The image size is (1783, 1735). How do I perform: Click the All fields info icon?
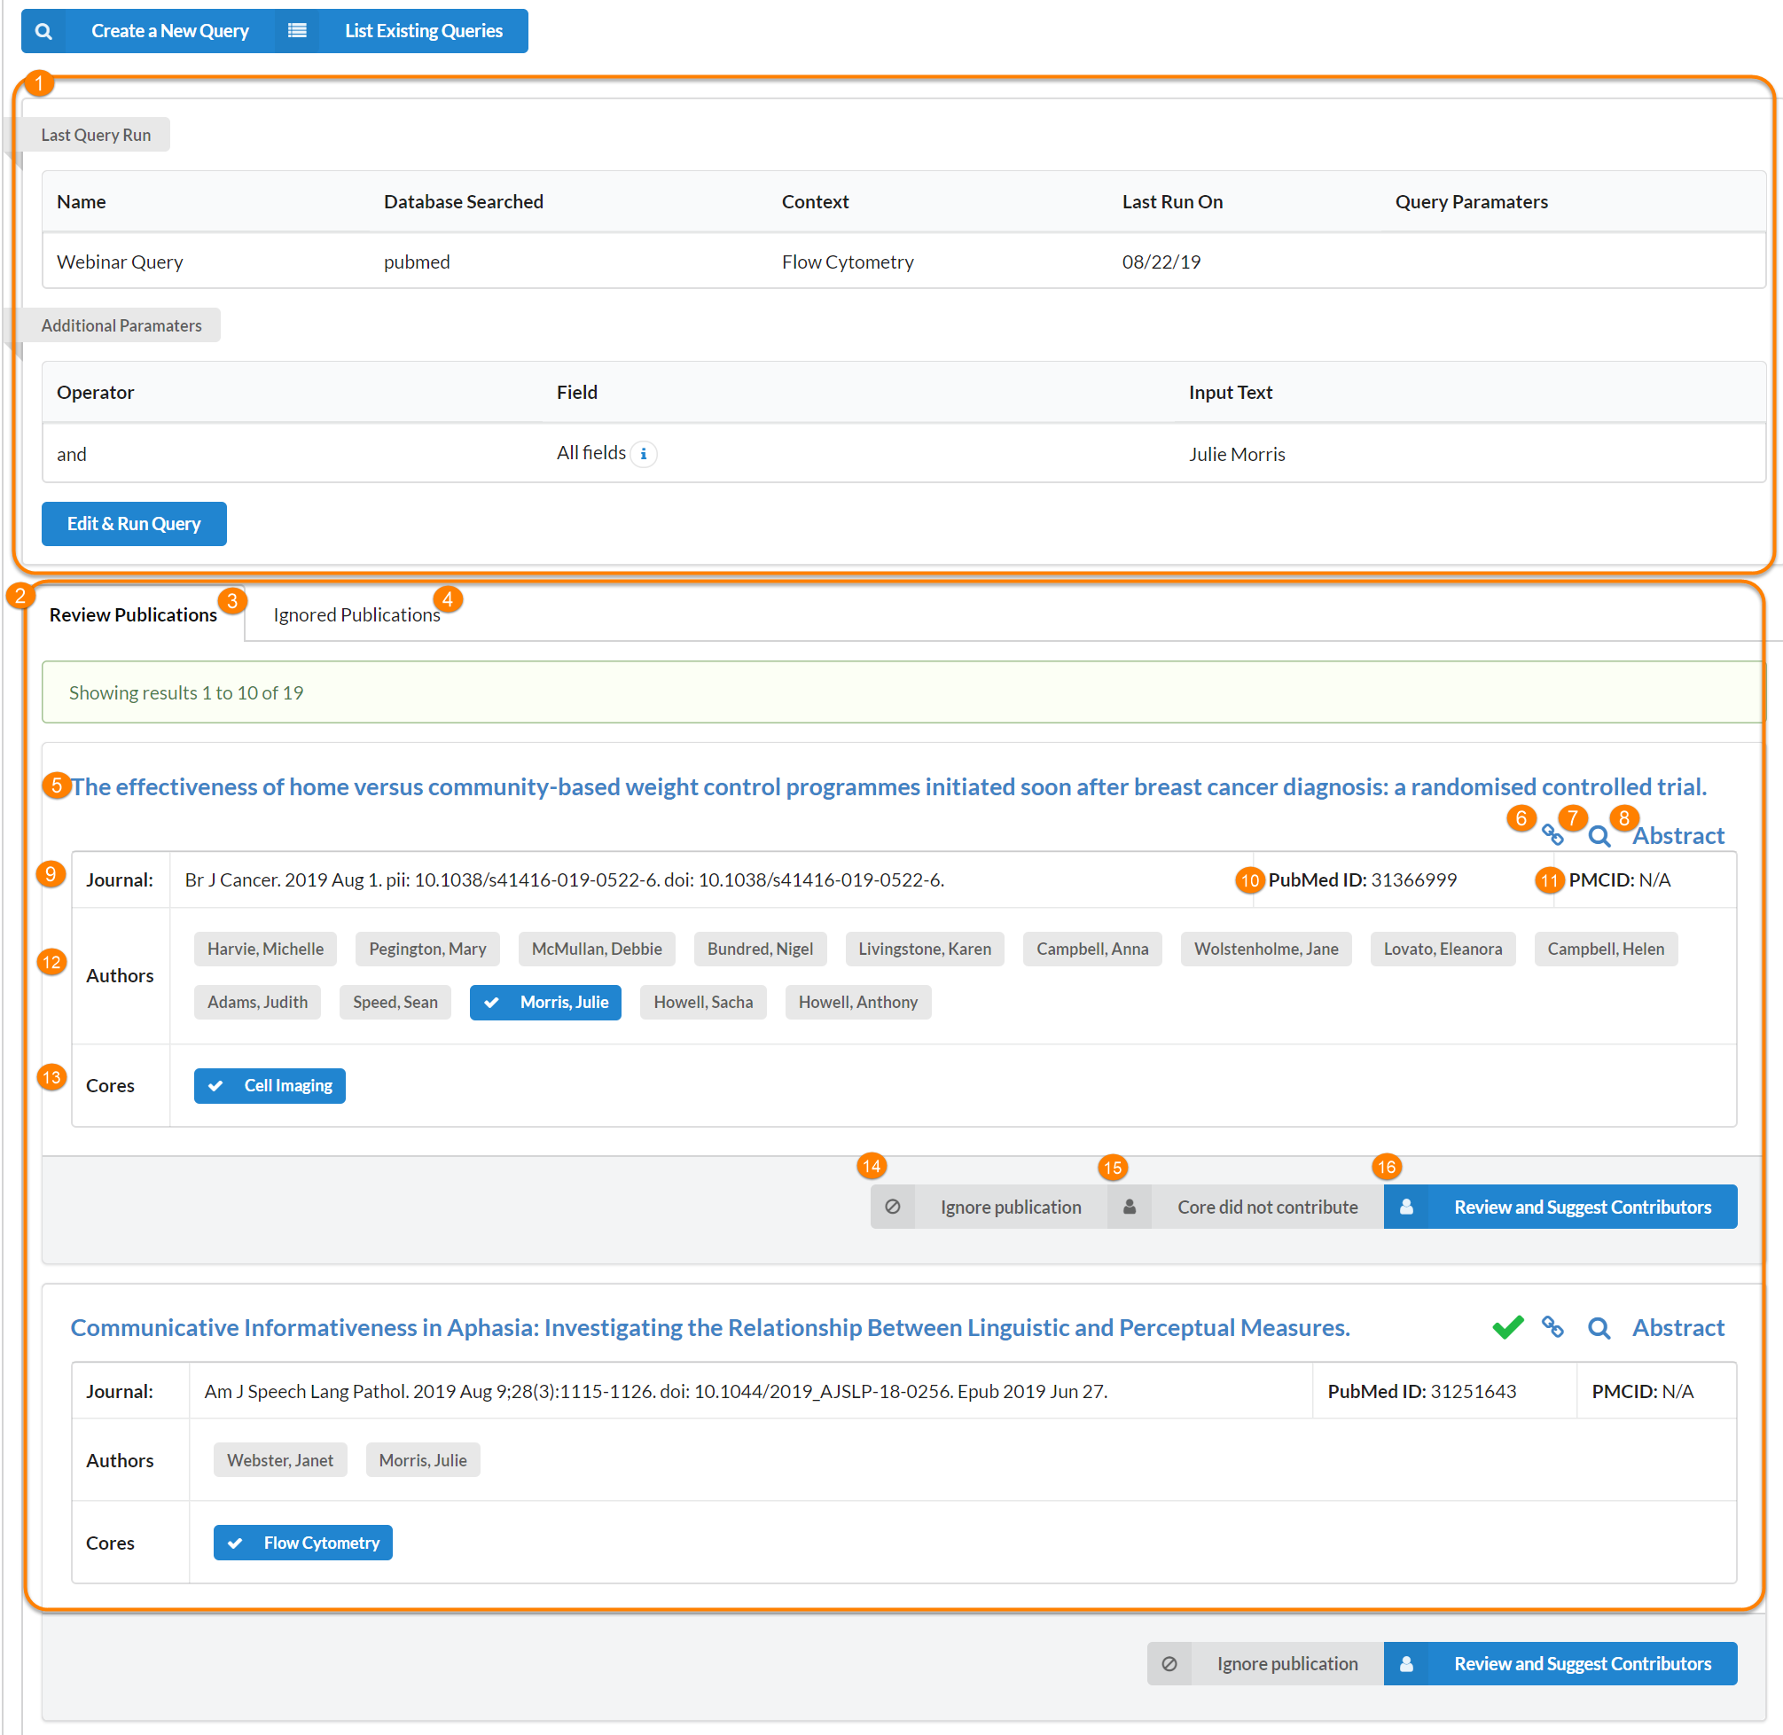click(x=643, y=454)
